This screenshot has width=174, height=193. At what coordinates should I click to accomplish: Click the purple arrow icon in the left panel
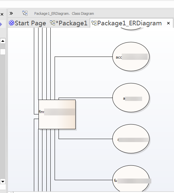click(x=1, y=24)
